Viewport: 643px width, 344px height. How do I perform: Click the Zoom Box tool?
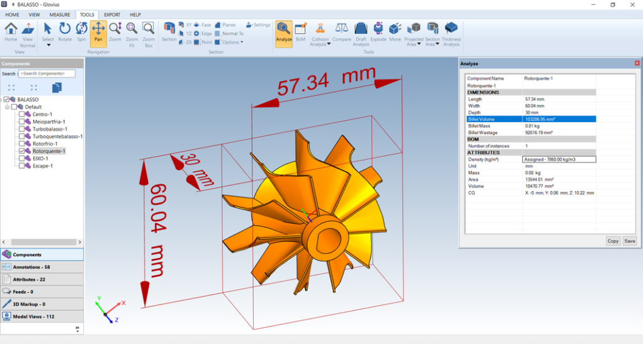[148, 34]
